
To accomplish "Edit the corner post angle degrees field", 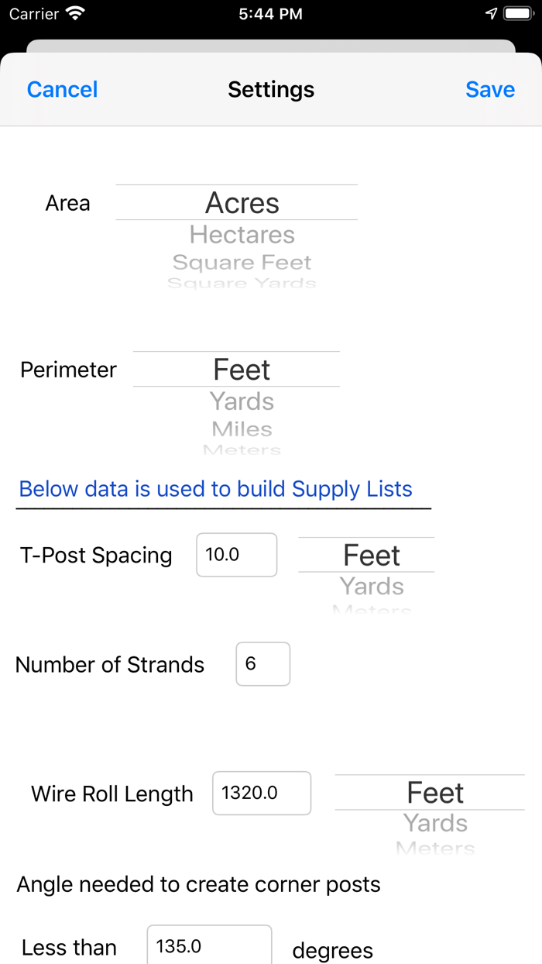I will pyautogui.click(x=209, y=946).
